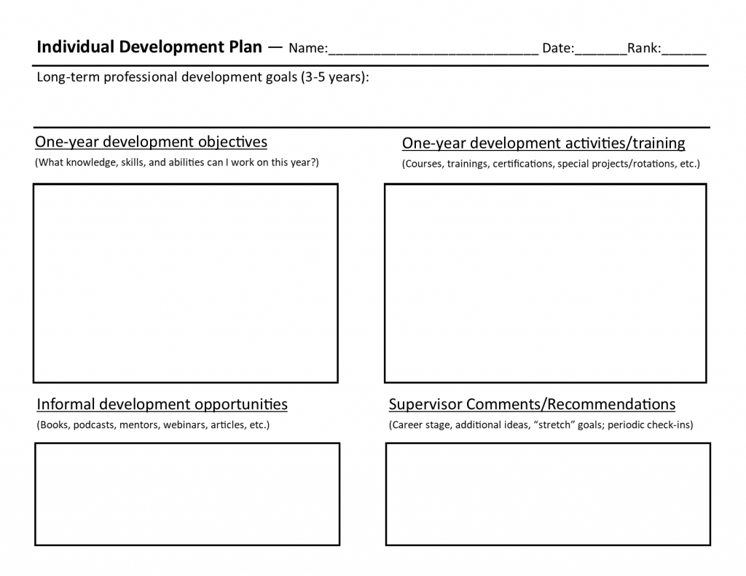Screen dimensions: 746x576
Task: Click inside the Supervisor Comments/Recommendations box
Action: point(547,494)
